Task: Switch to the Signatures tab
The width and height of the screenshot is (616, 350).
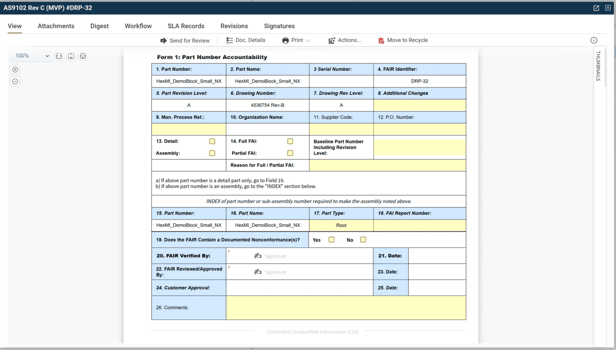Action: point(279,26)
